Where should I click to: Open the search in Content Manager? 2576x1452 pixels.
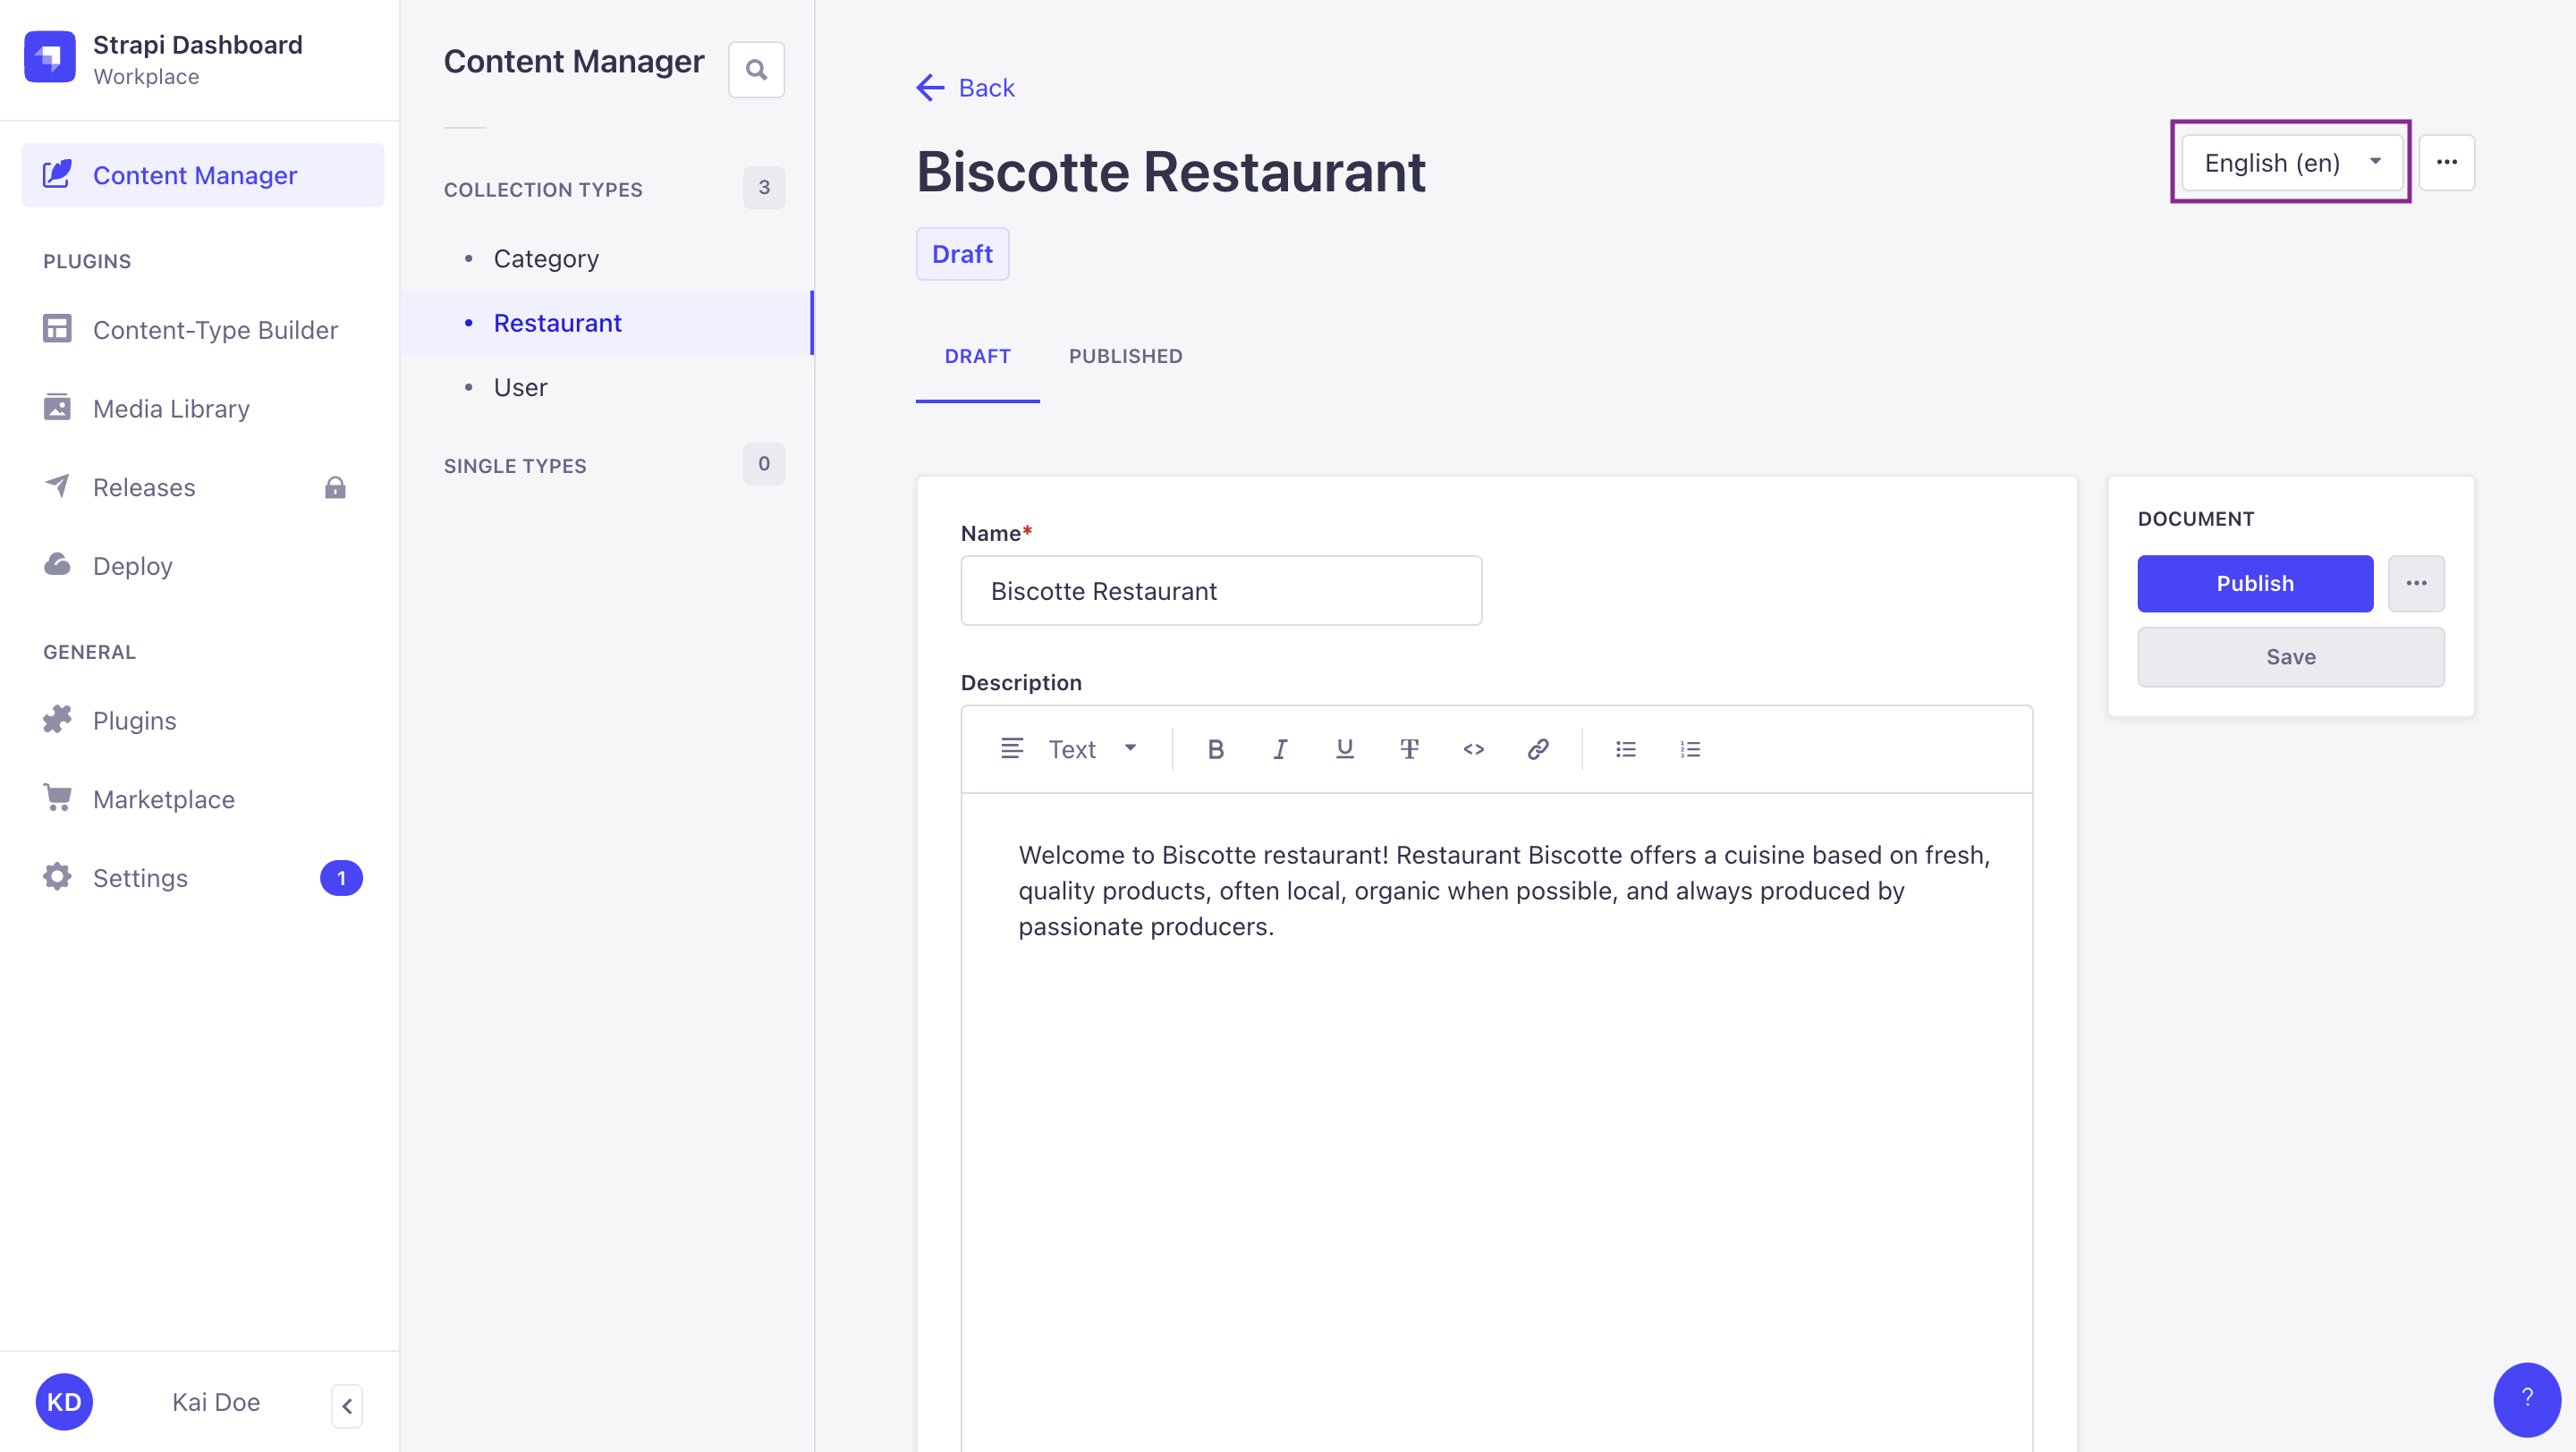[x=756, y=69]
